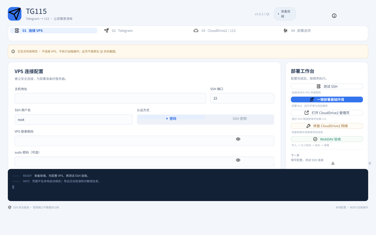Screen dimensions: 376x235
Task: Click the subtitle Telegram → 115 · 让部署更清晰
Action: (49, 19)
